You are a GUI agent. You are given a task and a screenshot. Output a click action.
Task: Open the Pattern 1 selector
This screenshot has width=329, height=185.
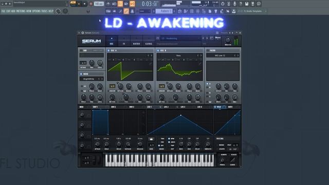(164, 11)
